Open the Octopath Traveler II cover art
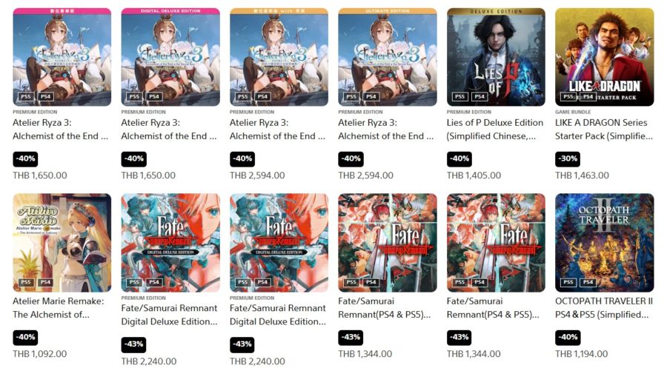Viewport: 667px width, 368px height. pos(605,243)
